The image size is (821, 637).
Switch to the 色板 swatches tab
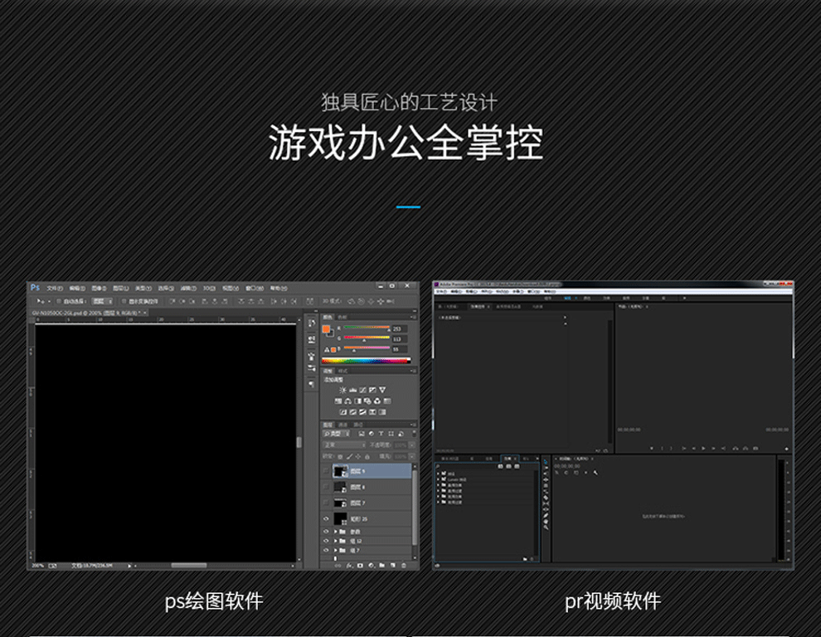(342, 318)
